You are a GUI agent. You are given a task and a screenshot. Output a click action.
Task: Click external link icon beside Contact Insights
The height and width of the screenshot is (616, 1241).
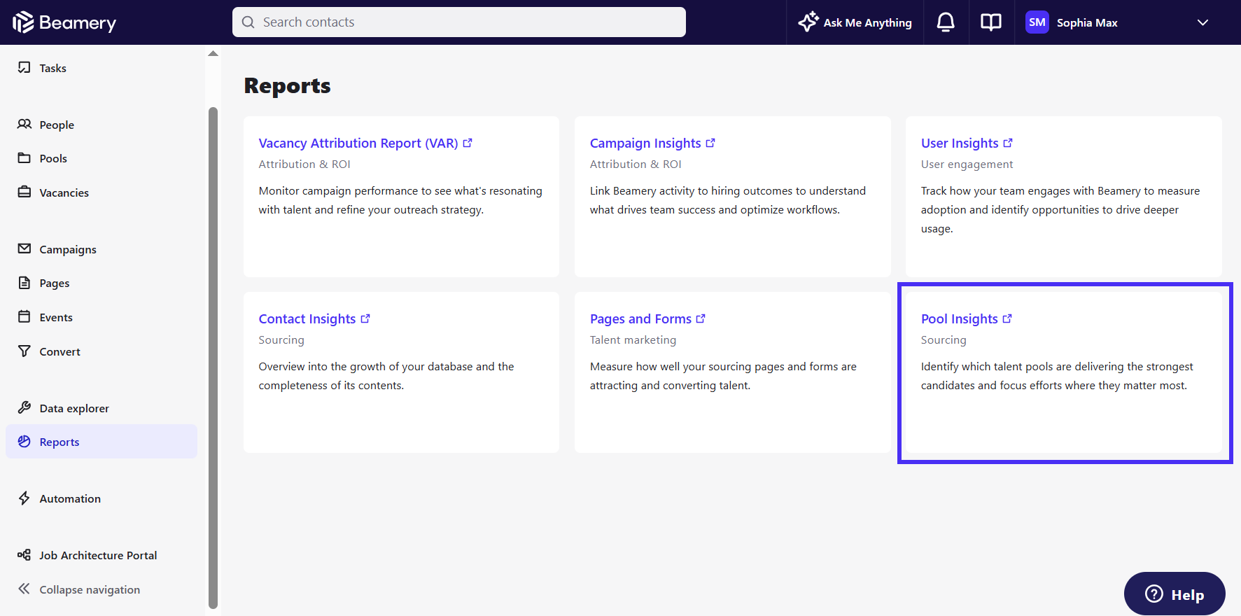(365, 318)
